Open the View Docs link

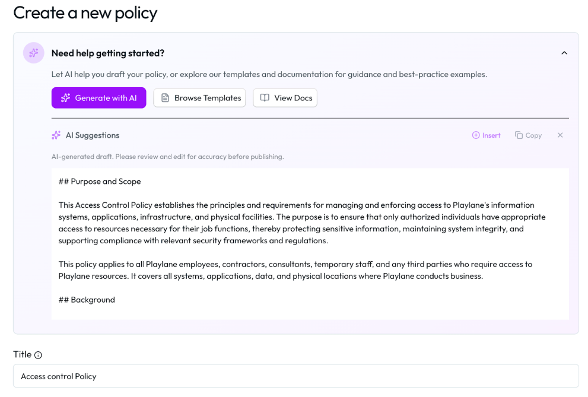[285, 98]
